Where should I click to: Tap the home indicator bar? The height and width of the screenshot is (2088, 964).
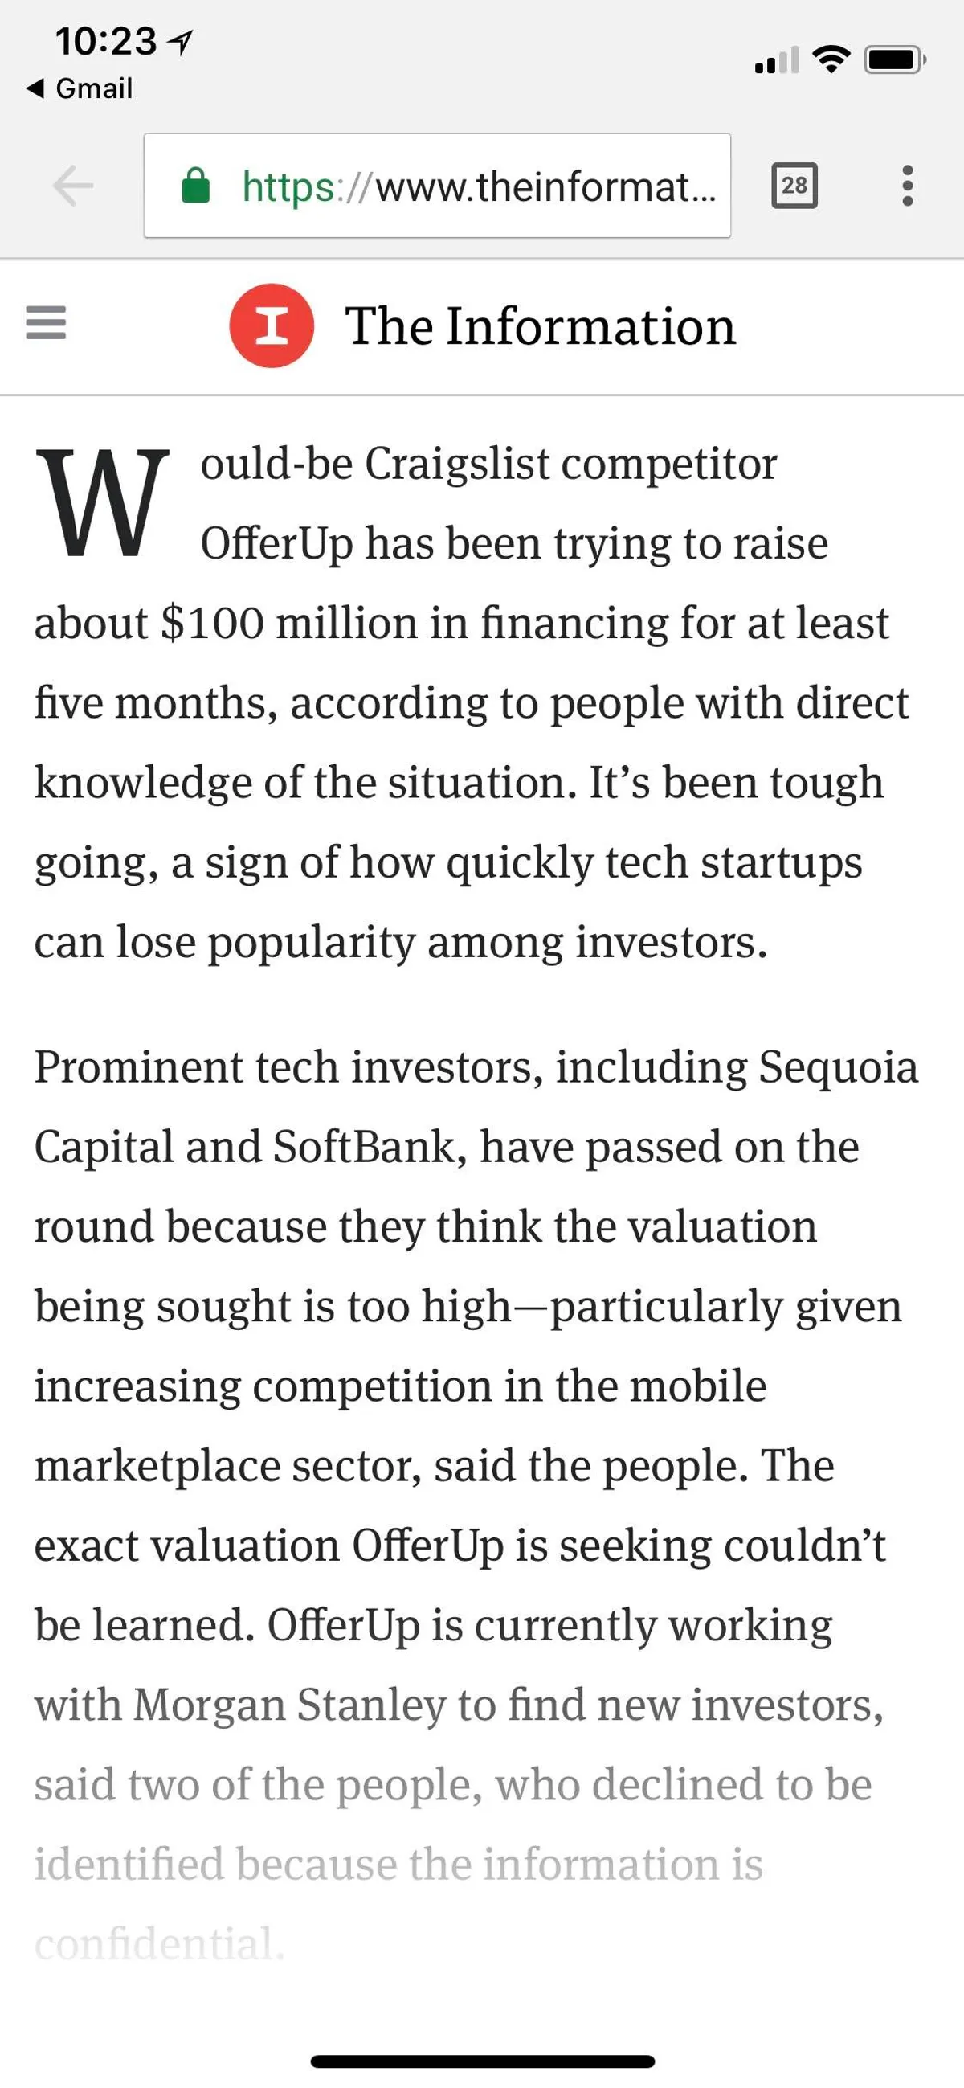(482, 2061)
